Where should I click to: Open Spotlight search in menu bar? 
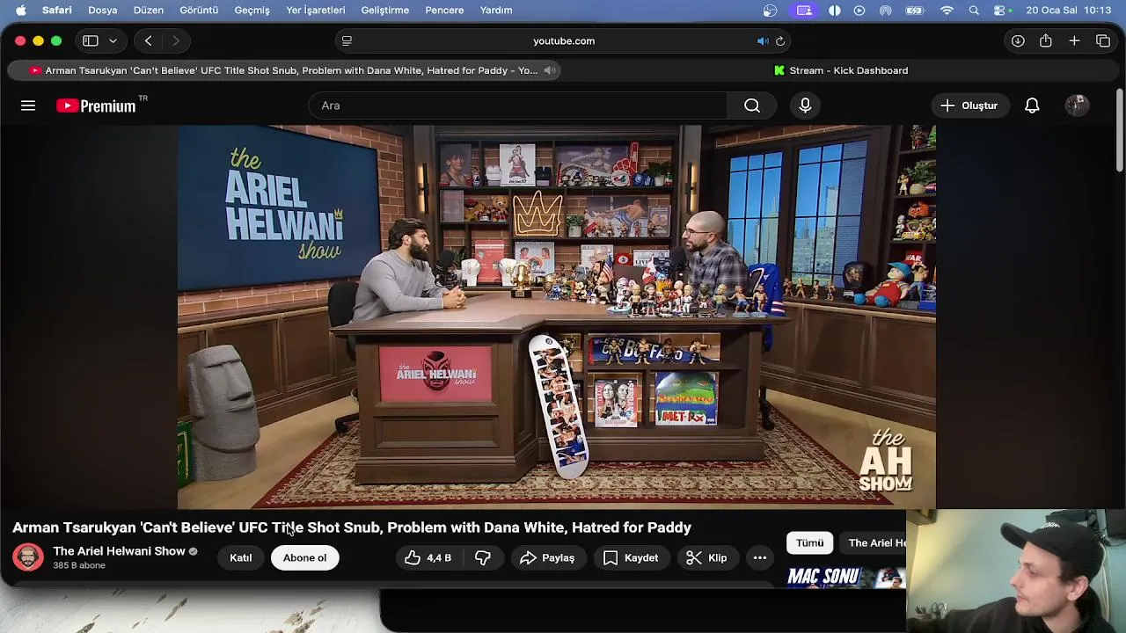(x=974, y=11)
